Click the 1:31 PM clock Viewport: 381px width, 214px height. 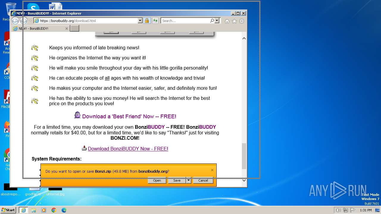pos(366,210)
